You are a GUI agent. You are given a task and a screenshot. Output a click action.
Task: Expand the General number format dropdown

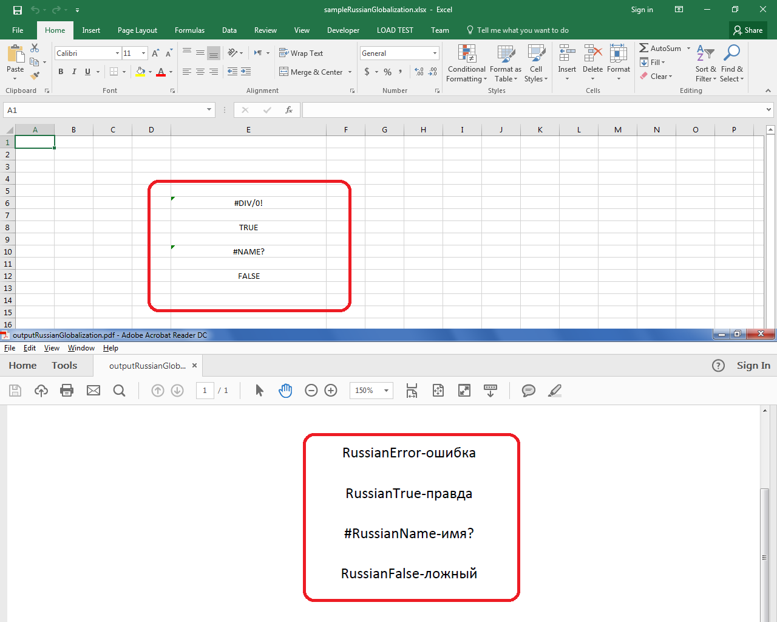click(x=435, y=53)
